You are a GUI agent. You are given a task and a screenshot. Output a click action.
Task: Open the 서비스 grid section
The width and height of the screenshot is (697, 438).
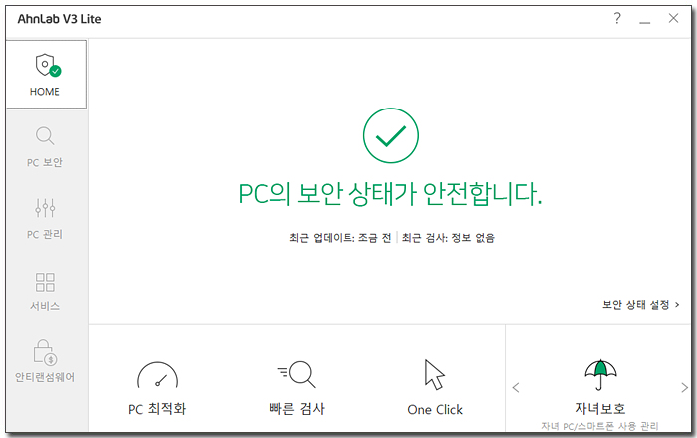tap(45, 291)
